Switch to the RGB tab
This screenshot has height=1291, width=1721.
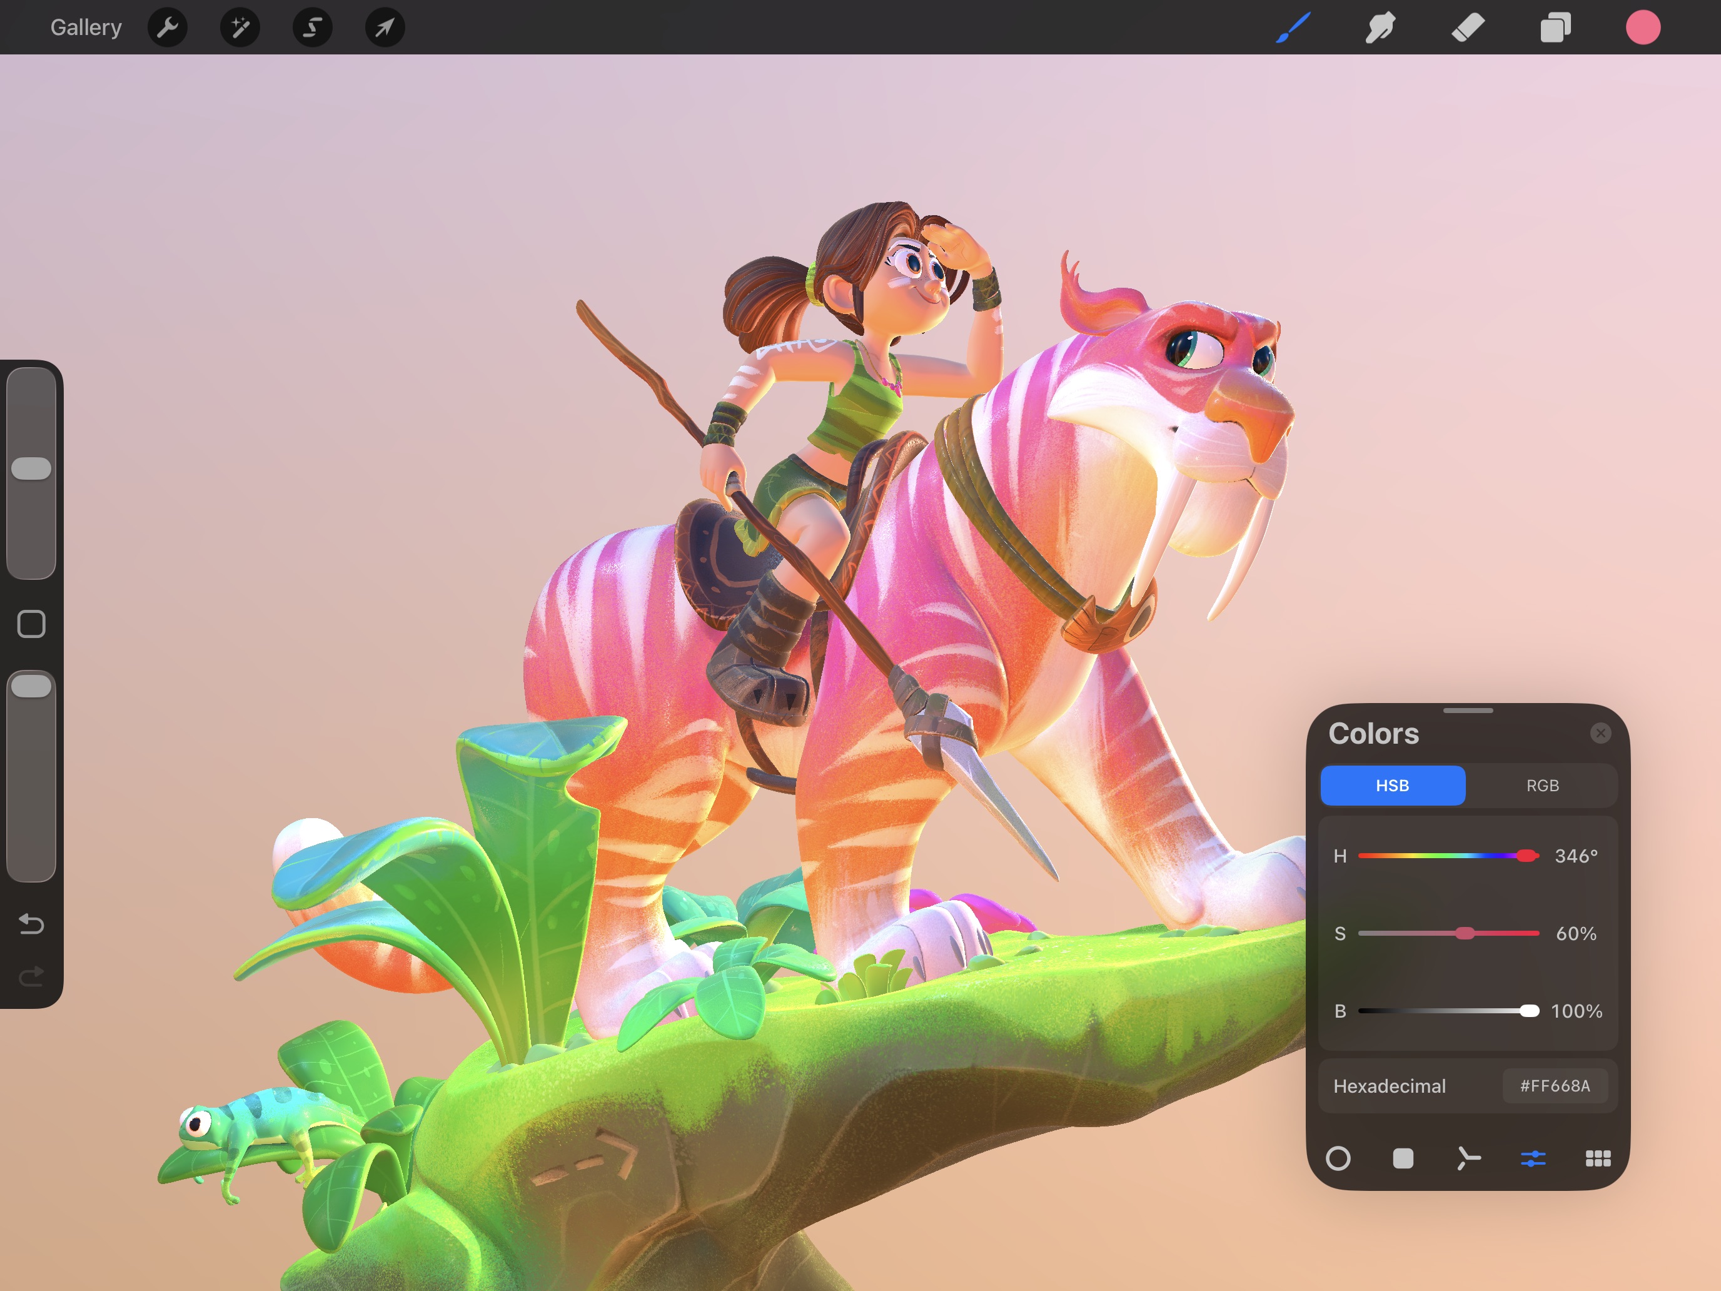click(1542, 785)
